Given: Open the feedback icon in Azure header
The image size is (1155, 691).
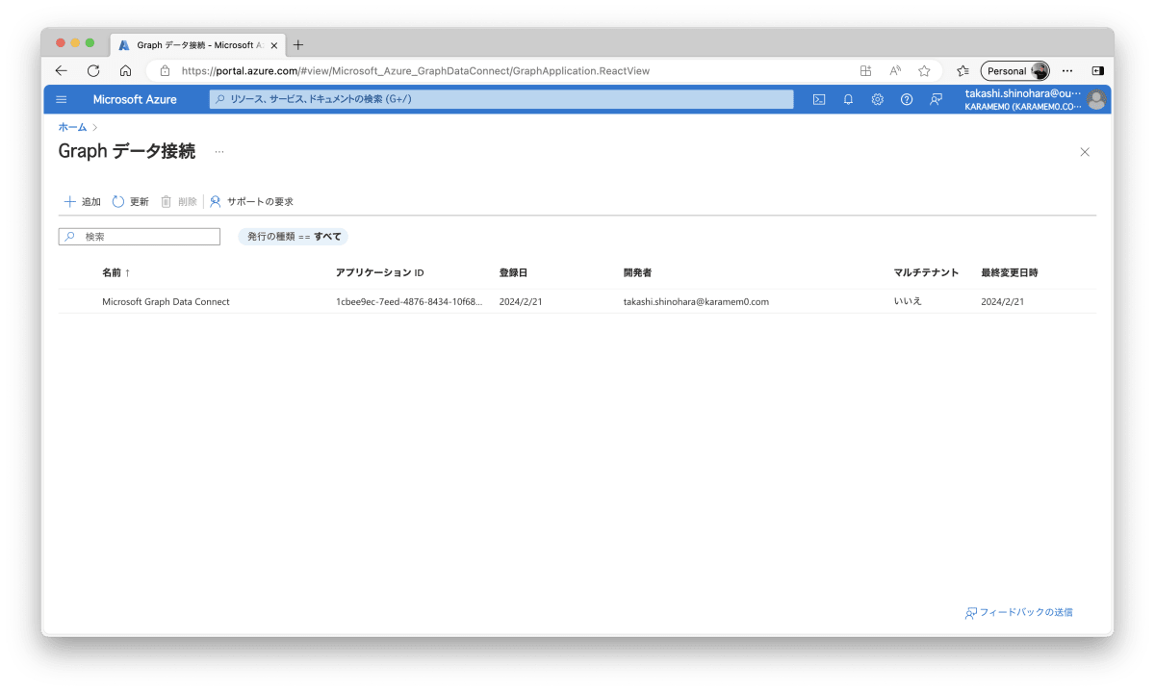Looking at the screenshot, I should coord(936,99).
